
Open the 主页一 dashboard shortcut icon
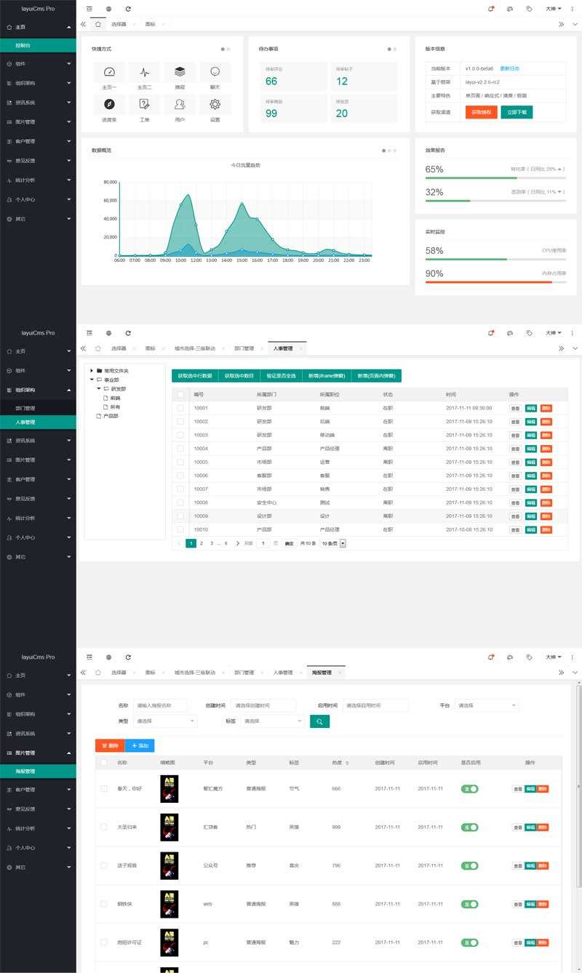pos(109,73)
